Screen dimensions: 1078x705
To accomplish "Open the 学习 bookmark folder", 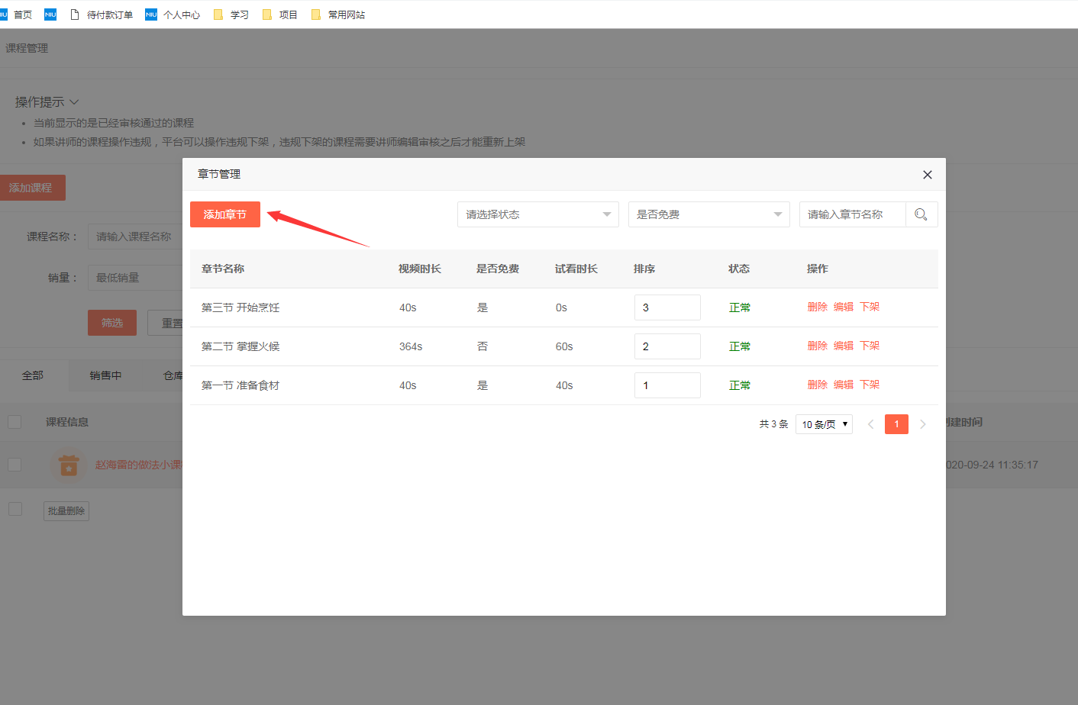I will click(231, 14).
